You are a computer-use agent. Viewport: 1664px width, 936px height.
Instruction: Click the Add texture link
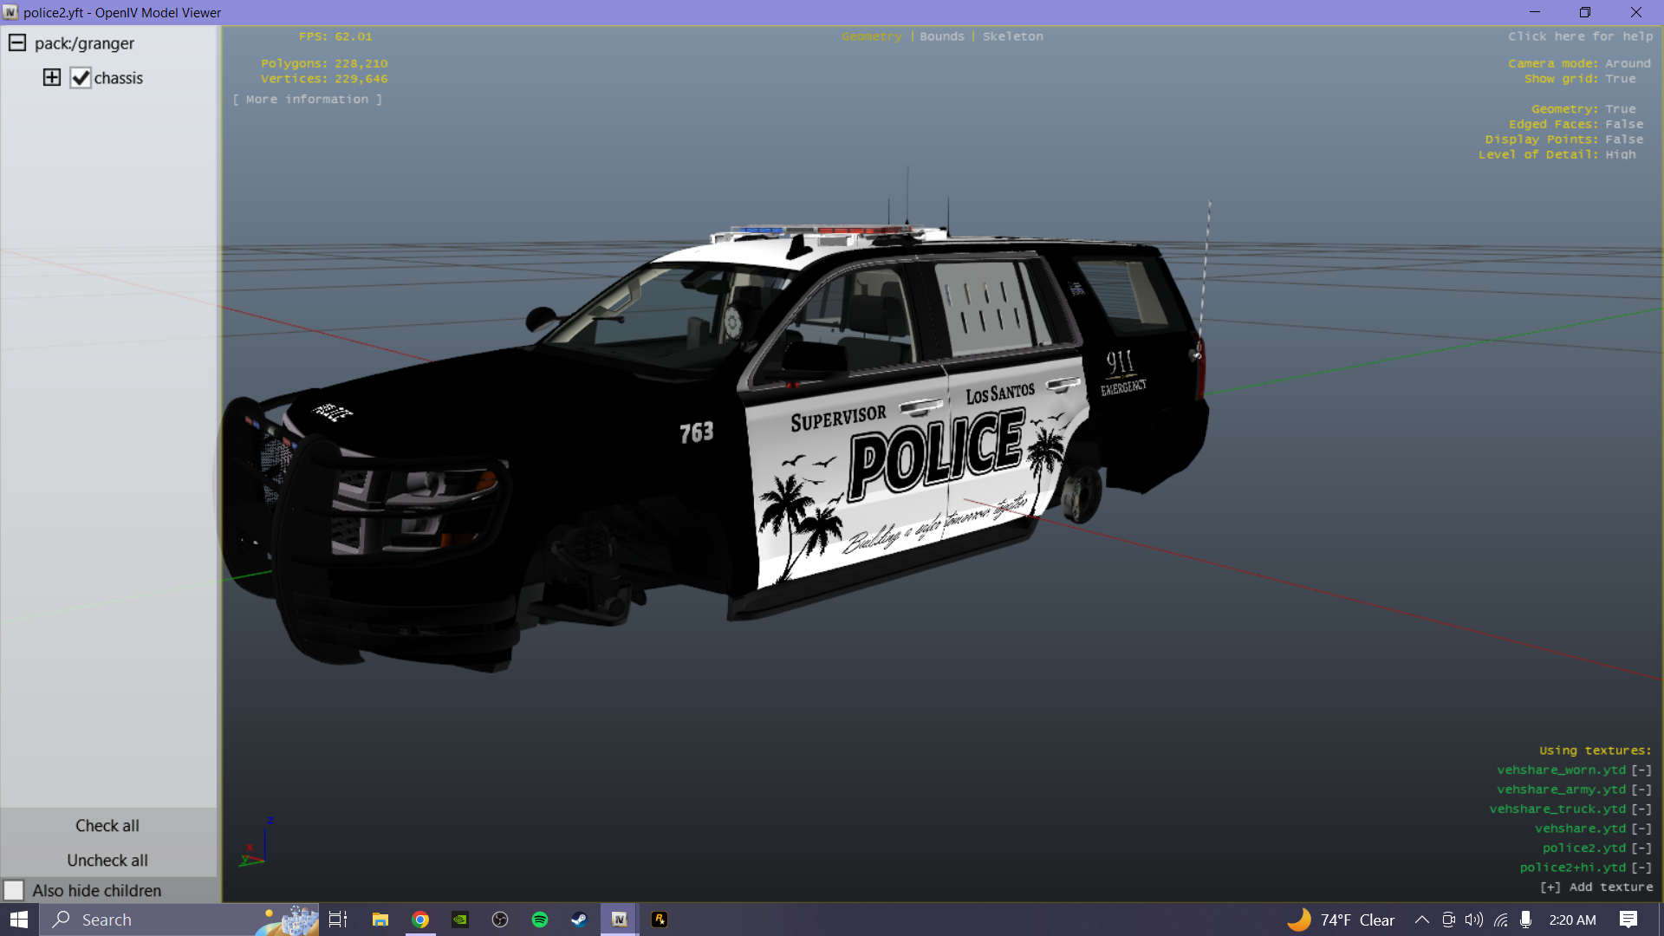tap(1596, 887)
